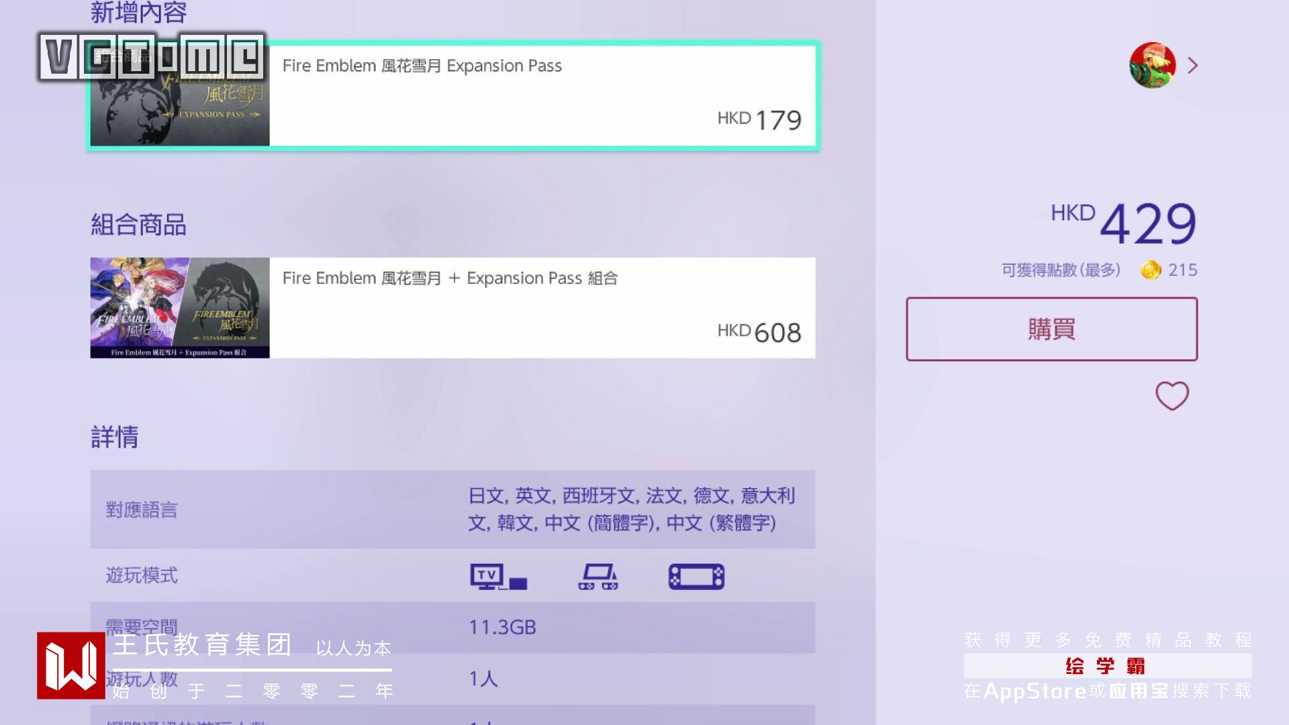
Task: Toggle the wishlist heart icon
Action: tap(1172, 395)
